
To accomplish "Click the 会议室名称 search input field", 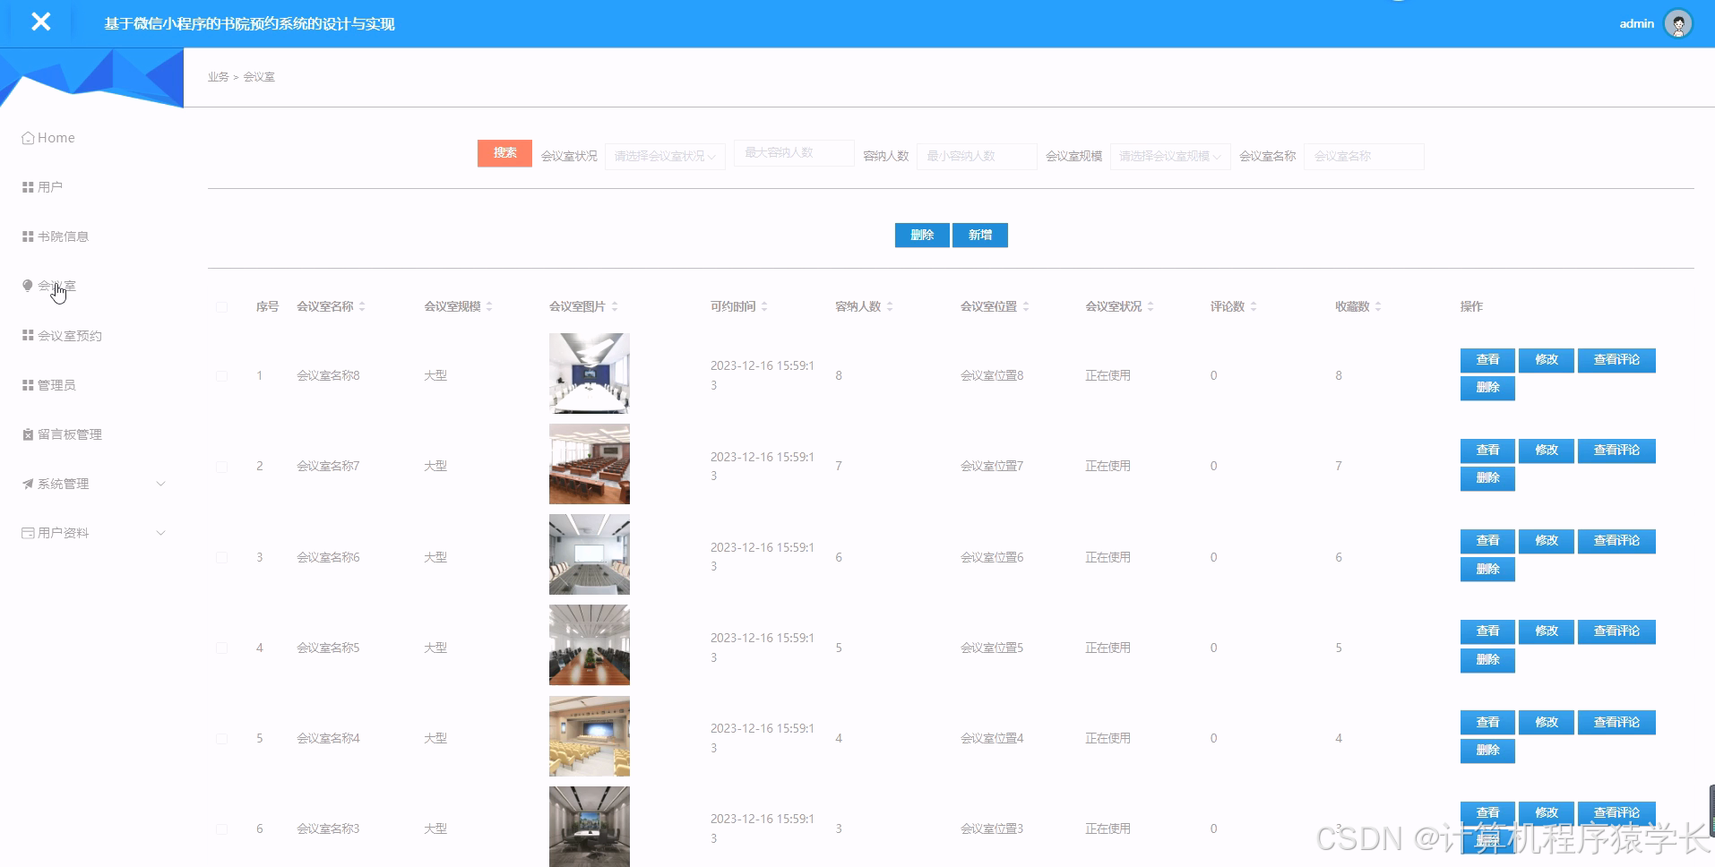I will pos(1363,156).
